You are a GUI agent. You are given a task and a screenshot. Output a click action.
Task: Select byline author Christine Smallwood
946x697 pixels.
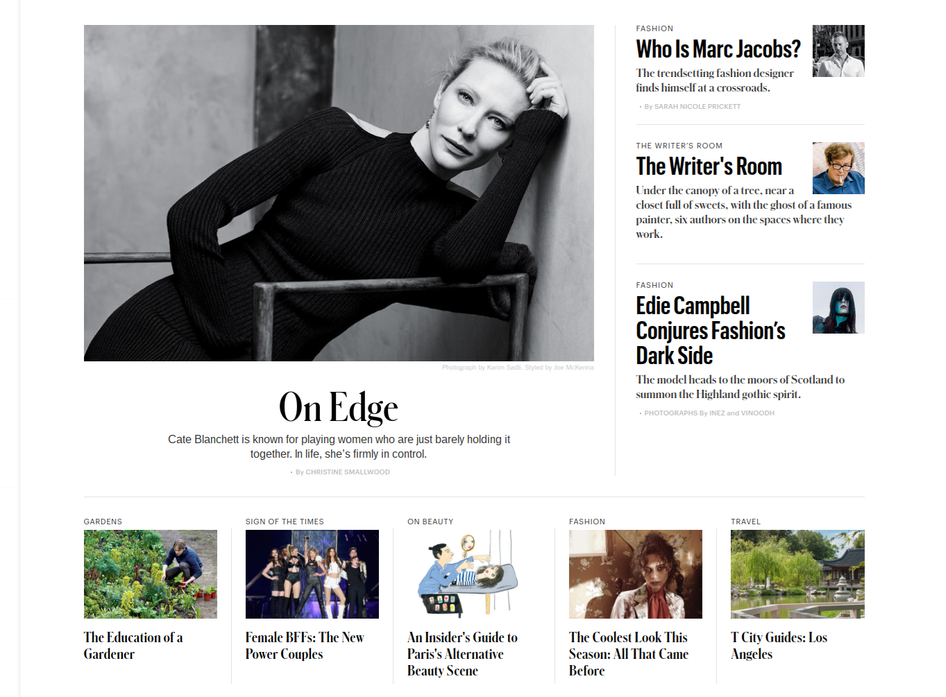348,472
